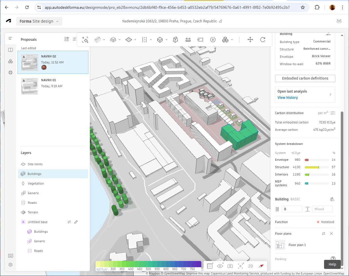The image size is (349, 276).
Task: Select the measure ruler tool in toolbar
Action: 188,40
